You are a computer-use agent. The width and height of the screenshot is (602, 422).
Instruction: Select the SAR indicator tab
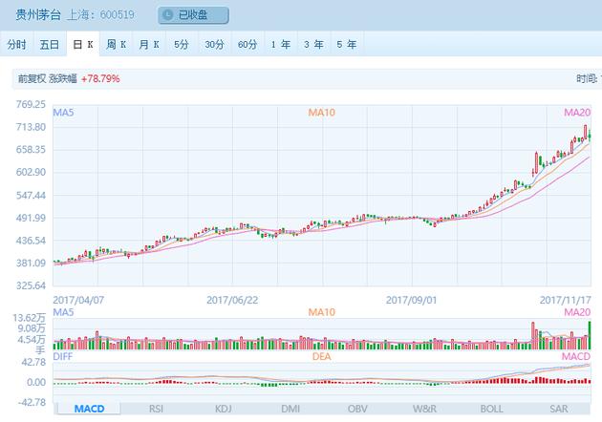point(559,409)
